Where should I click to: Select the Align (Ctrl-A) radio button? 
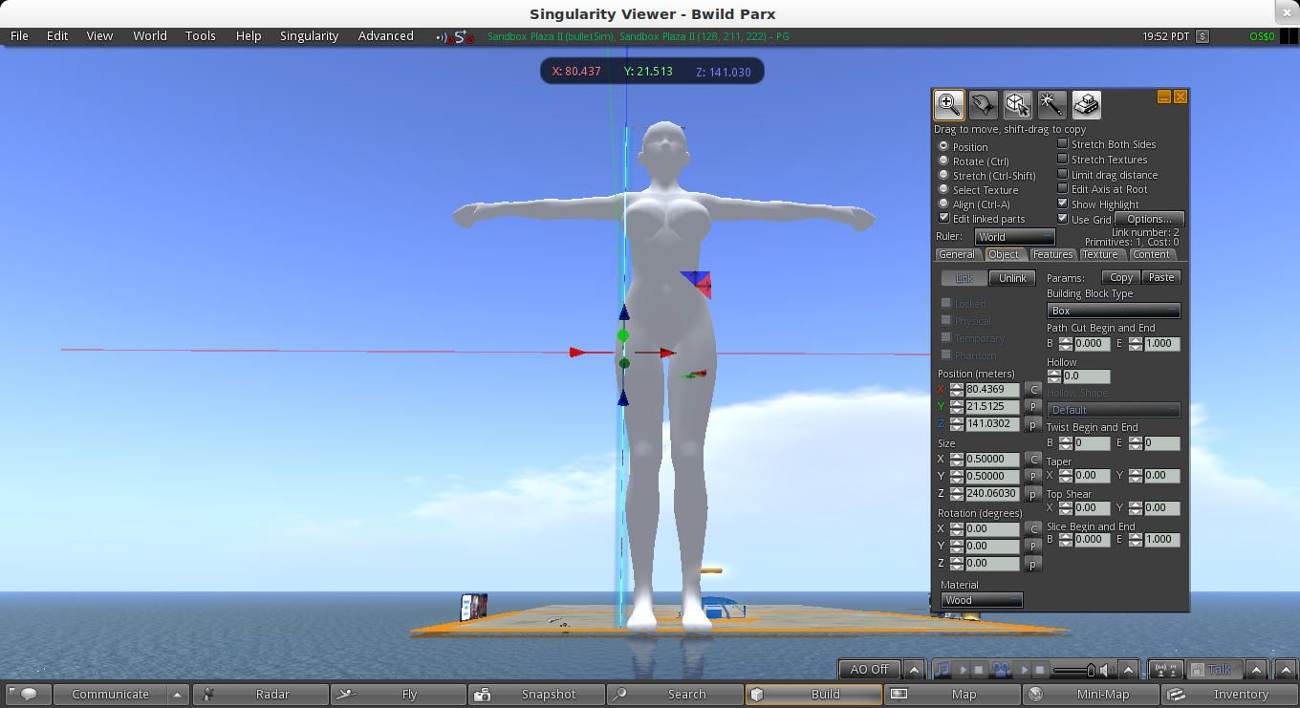tap(944, 204)
